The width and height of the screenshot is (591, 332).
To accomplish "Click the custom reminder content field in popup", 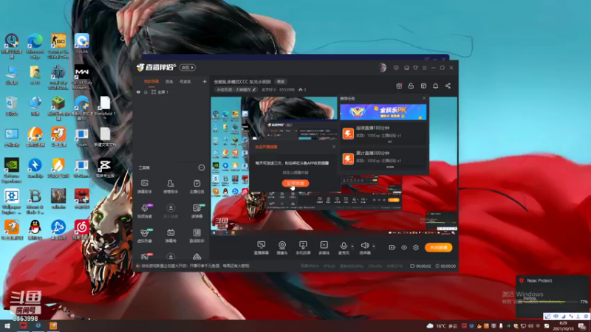I will [x=295, y=173].
